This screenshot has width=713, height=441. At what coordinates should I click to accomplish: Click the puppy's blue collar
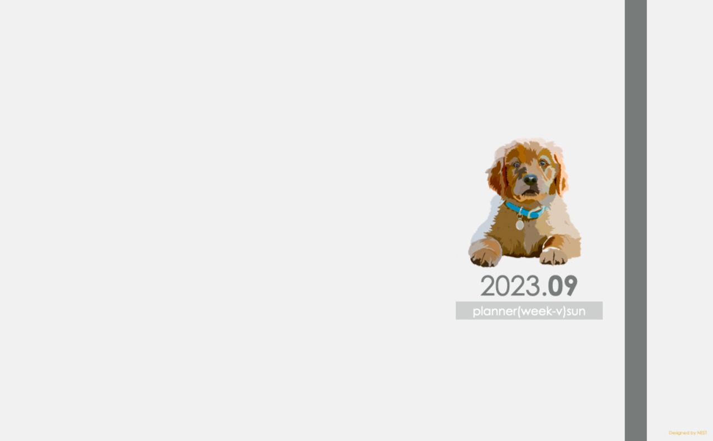click(525, 210)
